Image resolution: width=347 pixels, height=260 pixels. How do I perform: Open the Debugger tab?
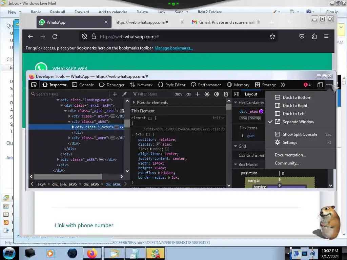point(112,85)
